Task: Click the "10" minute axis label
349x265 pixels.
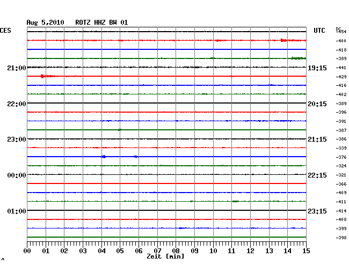Action: [x=213, y=251]
